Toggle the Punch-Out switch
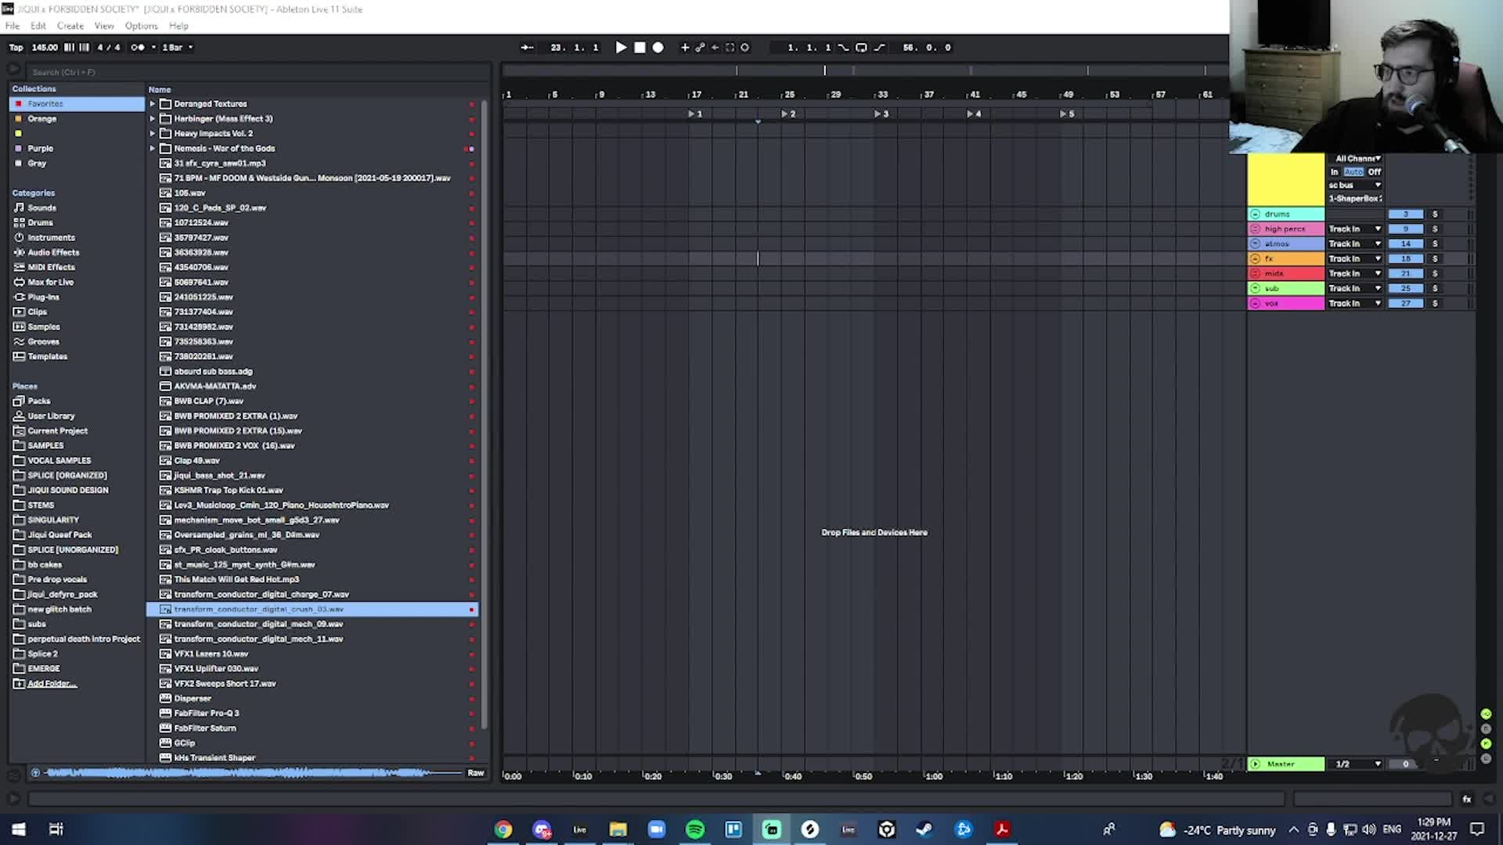The height and width of the screenshot is (845, 1503). click(x=879, y=48)
